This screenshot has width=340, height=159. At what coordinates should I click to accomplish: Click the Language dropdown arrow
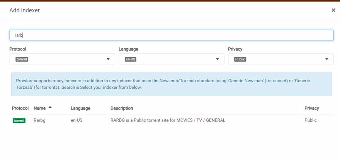click(218, 59)
